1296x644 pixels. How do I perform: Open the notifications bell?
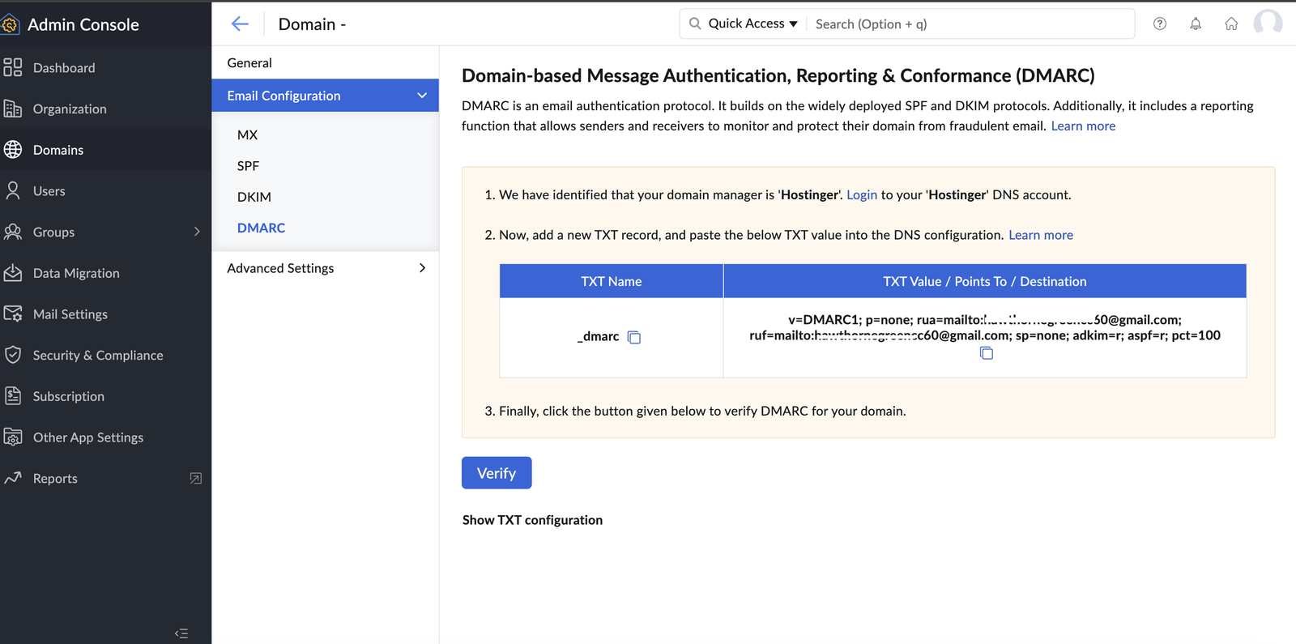[1196, 24]
